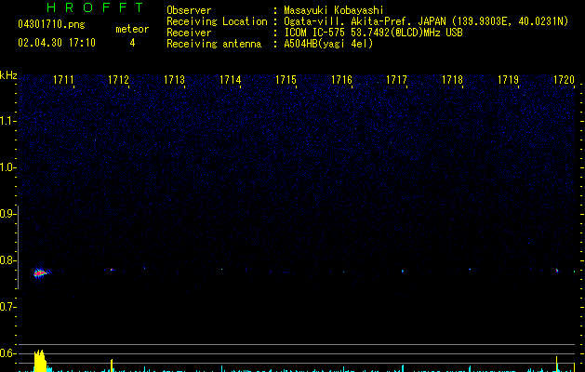Click the 1.0 frequency axis label
Screen dimensions: 585x372
7,167
